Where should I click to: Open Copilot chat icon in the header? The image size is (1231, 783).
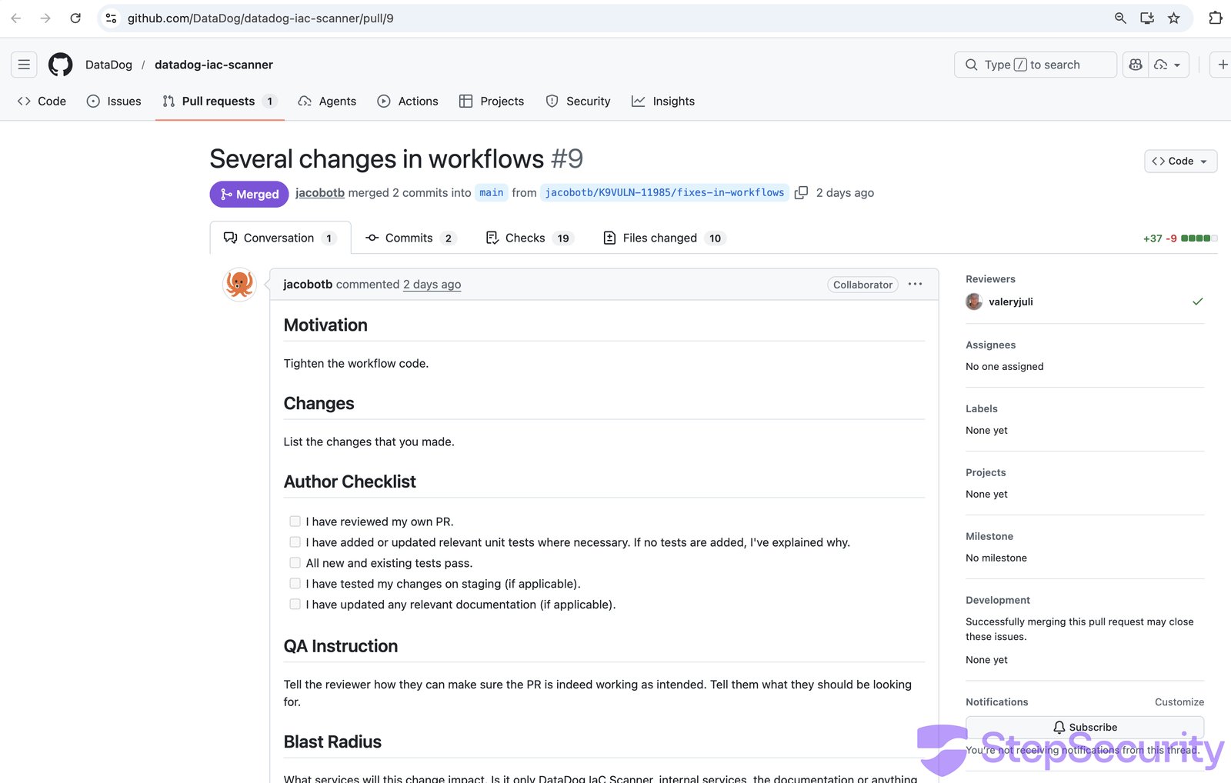[x=1136, y=65]
